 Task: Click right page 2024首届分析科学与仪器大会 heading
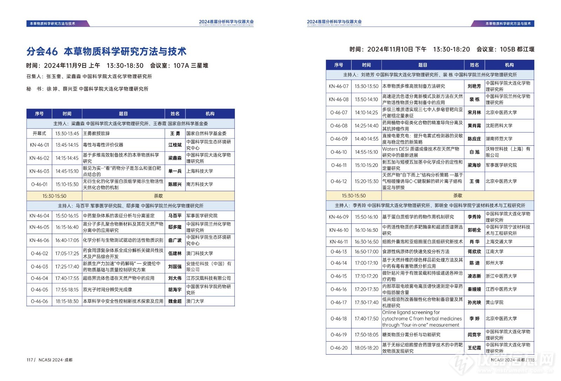(x=334, y=22)
